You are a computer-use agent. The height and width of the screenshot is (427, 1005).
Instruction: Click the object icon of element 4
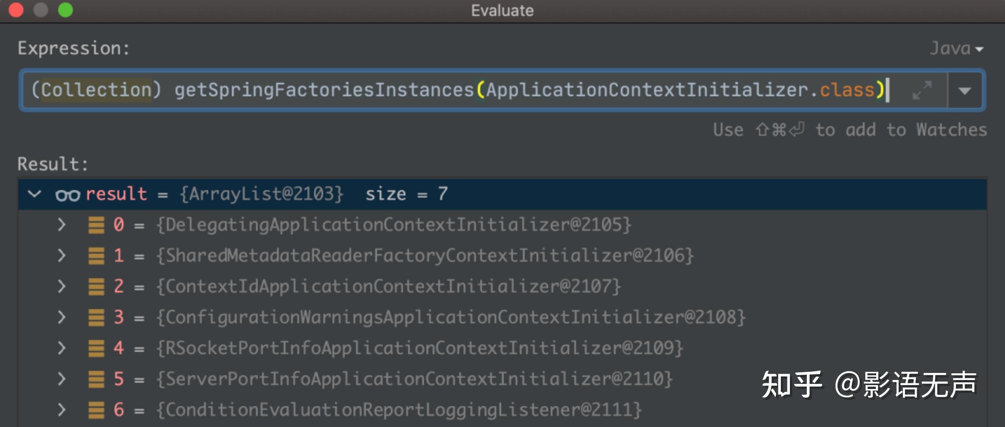(x=96, y=348)
